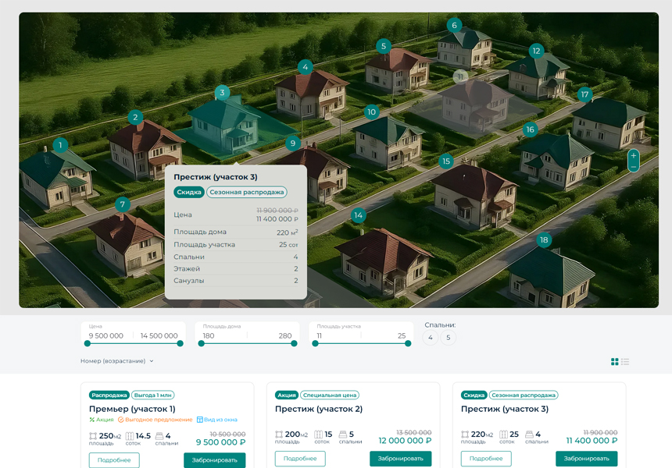Select plot marker 12 on map
Viewport: 672px width, 468px height.
pos(537,51)
